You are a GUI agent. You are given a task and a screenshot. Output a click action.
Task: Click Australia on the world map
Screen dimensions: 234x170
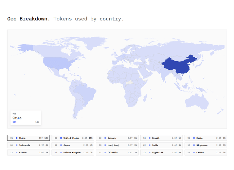[197, 102]
